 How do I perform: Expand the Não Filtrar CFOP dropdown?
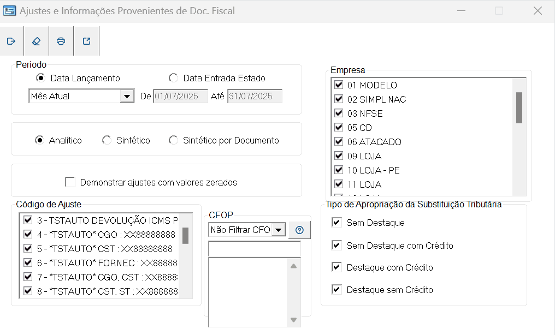pyautogui.click(x=279, y=230)
